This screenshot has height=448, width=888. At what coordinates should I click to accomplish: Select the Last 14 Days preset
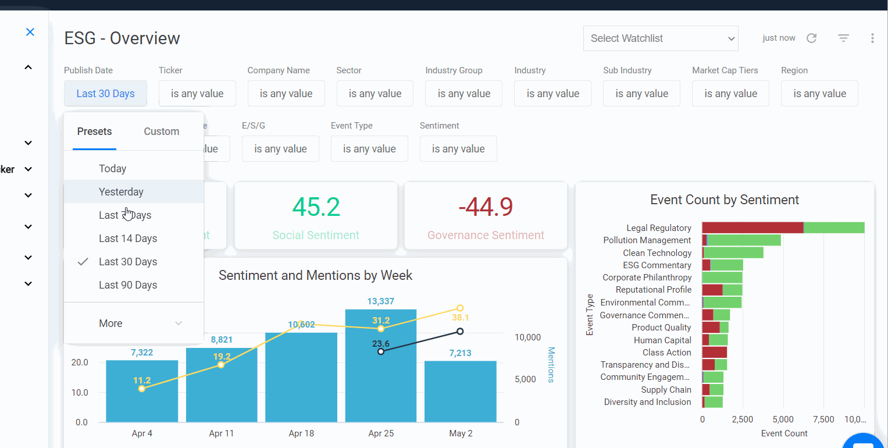pos(128,239)
